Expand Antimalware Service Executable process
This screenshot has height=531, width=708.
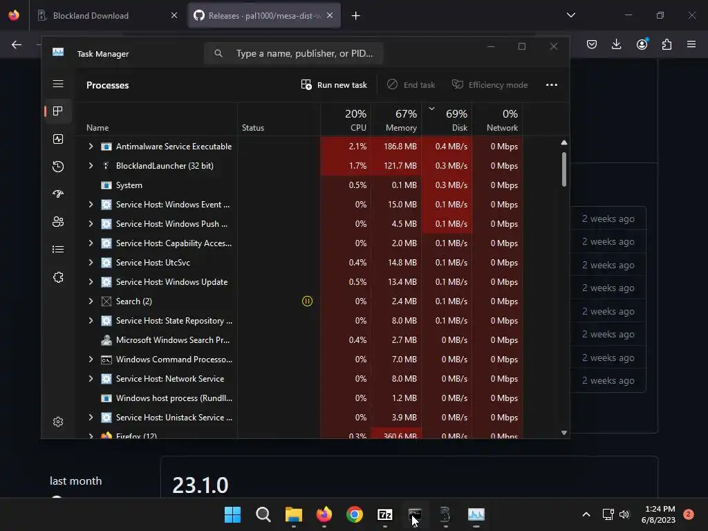pos(91,147)
